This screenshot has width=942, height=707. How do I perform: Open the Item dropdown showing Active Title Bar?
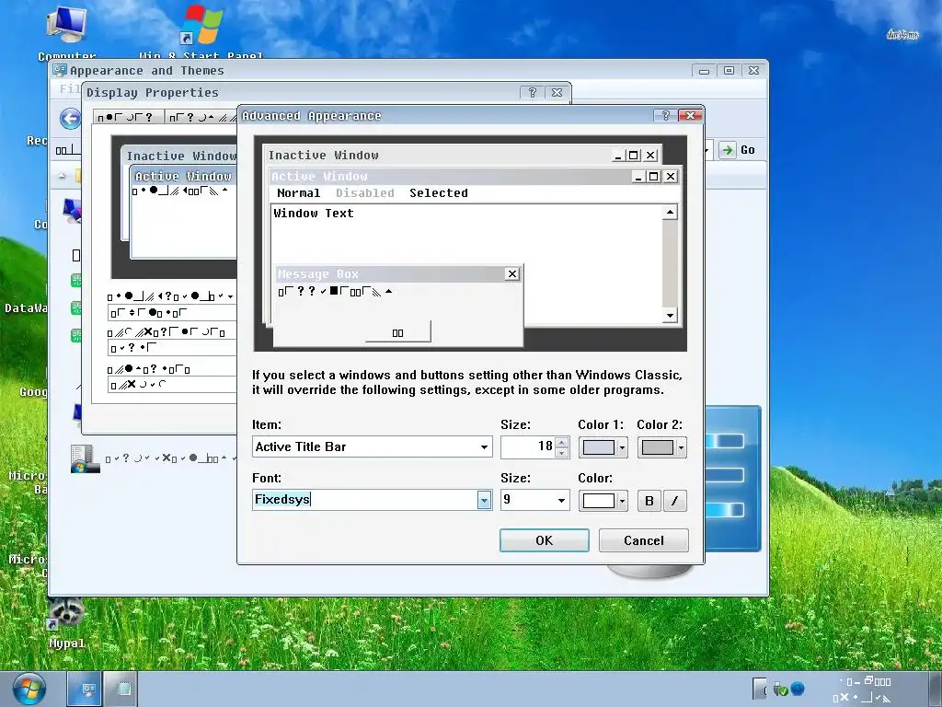click(372, 446)
